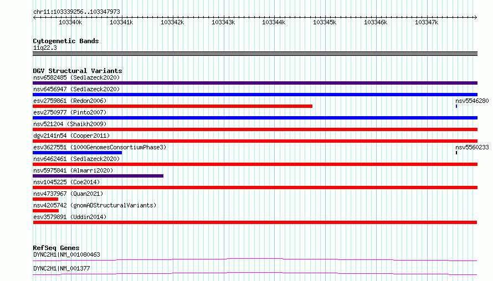Open the nsv521204 (Shaikh2009) label
This screenshot has width=493, height=281.
(70, 124)
